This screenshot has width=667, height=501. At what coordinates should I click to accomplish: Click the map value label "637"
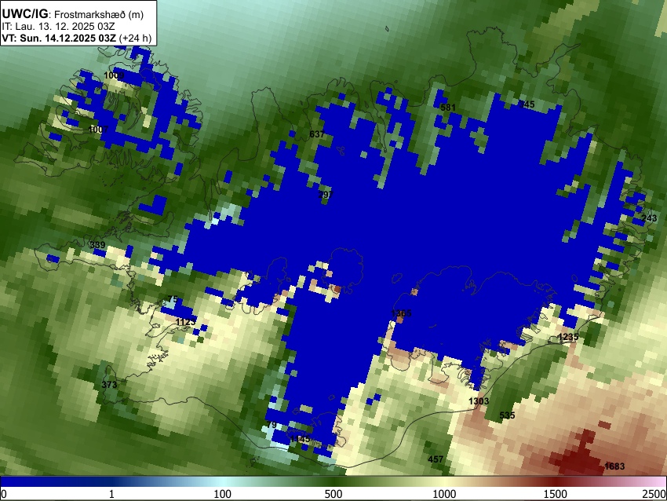[x=317, y=134]
